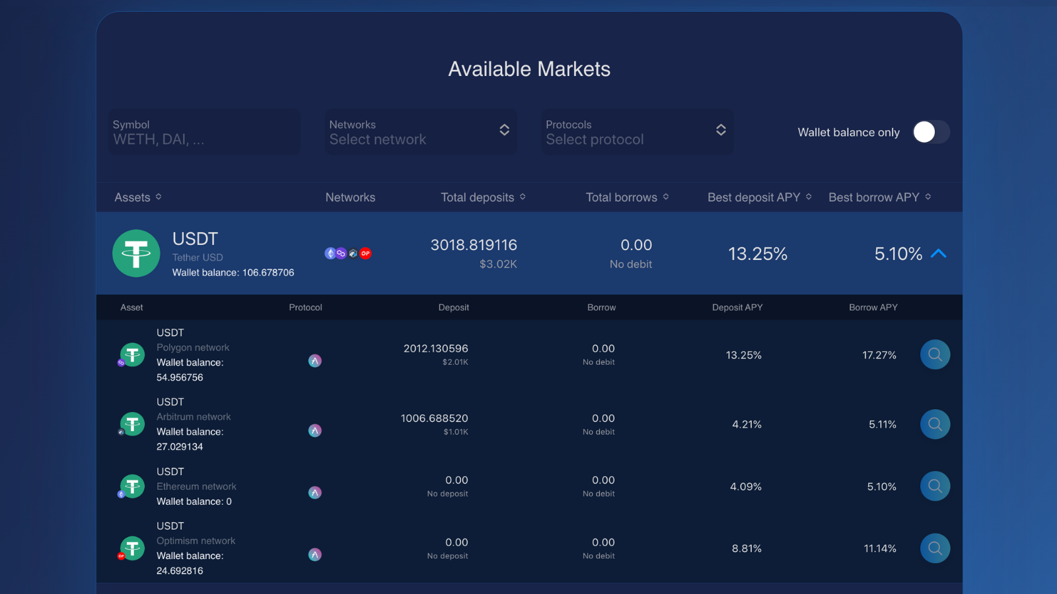The image size is (1057, 594).
Task: Open details for USDT Arbitrum network row
Action: (x=935, y=424)
